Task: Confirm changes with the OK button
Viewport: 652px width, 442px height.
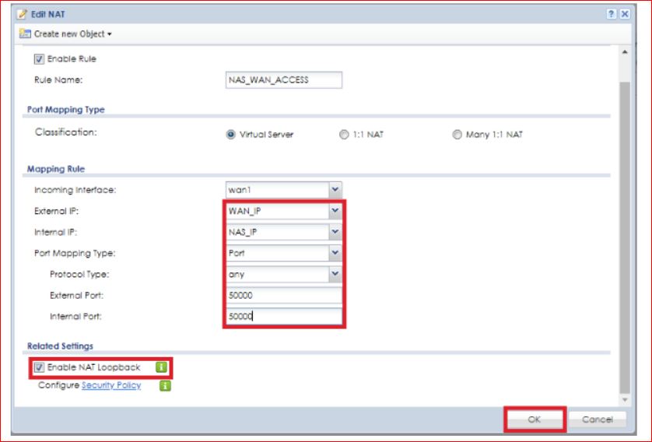Action: (x=535, y=419)
